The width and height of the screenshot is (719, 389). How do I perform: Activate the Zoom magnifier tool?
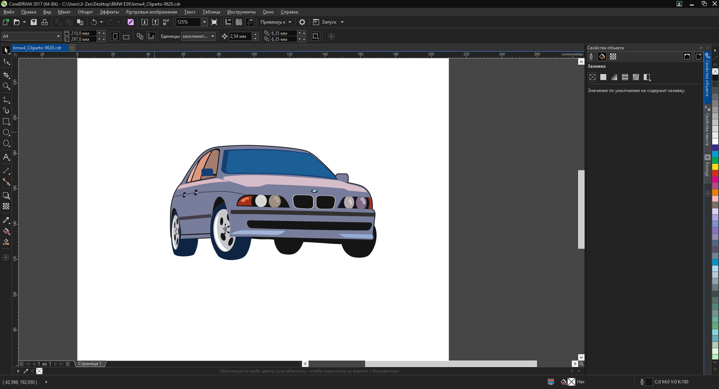point(6,86)
